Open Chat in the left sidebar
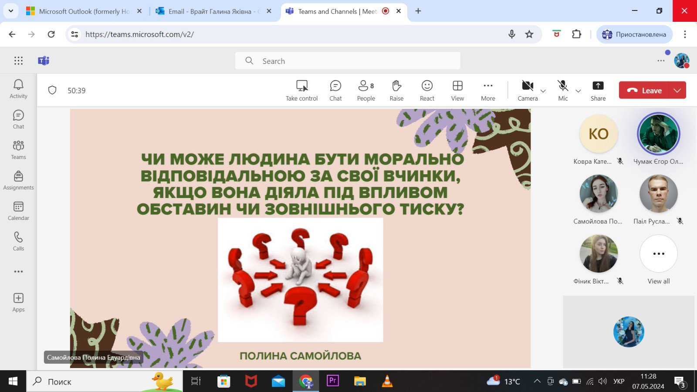 (x=18, y=119)
